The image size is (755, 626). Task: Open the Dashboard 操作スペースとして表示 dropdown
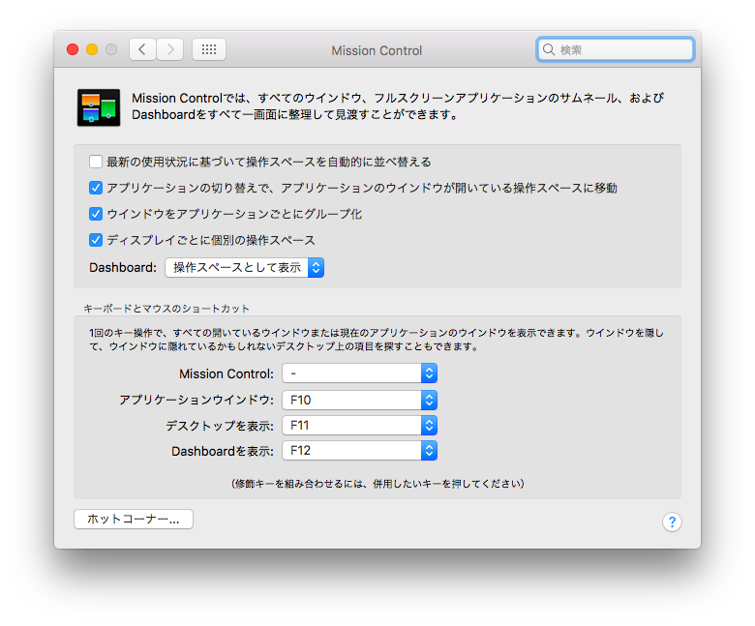[x=245, y=268]
